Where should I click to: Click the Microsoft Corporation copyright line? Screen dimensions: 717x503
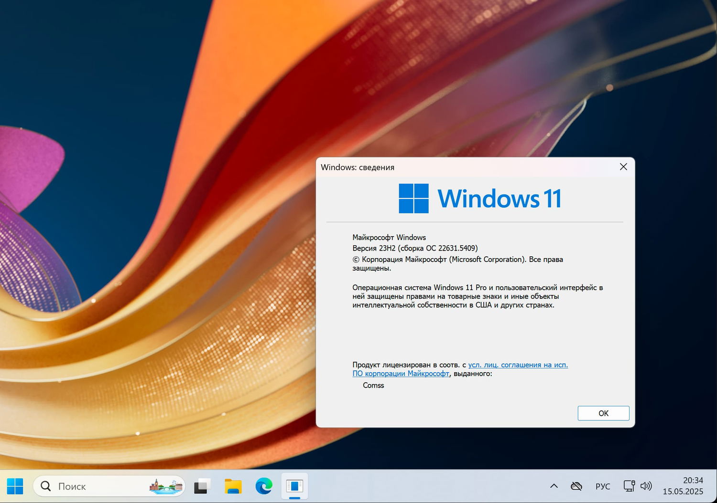tap(457, 263)
